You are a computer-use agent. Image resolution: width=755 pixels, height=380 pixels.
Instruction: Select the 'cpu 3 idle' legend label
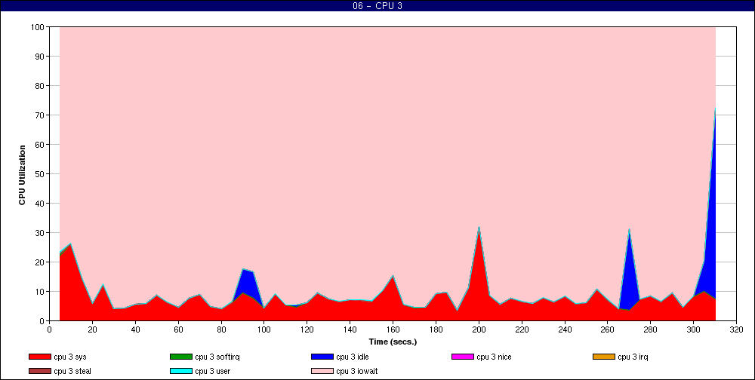pos(353,357)
